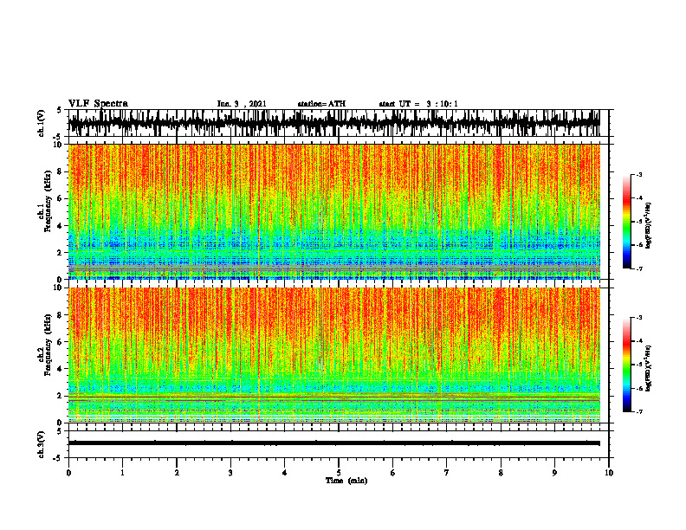Screen dimensions: 686x530
Task: Click the "8" kHz tick on ch.2 spectrogram
Action: click(61, 315)
